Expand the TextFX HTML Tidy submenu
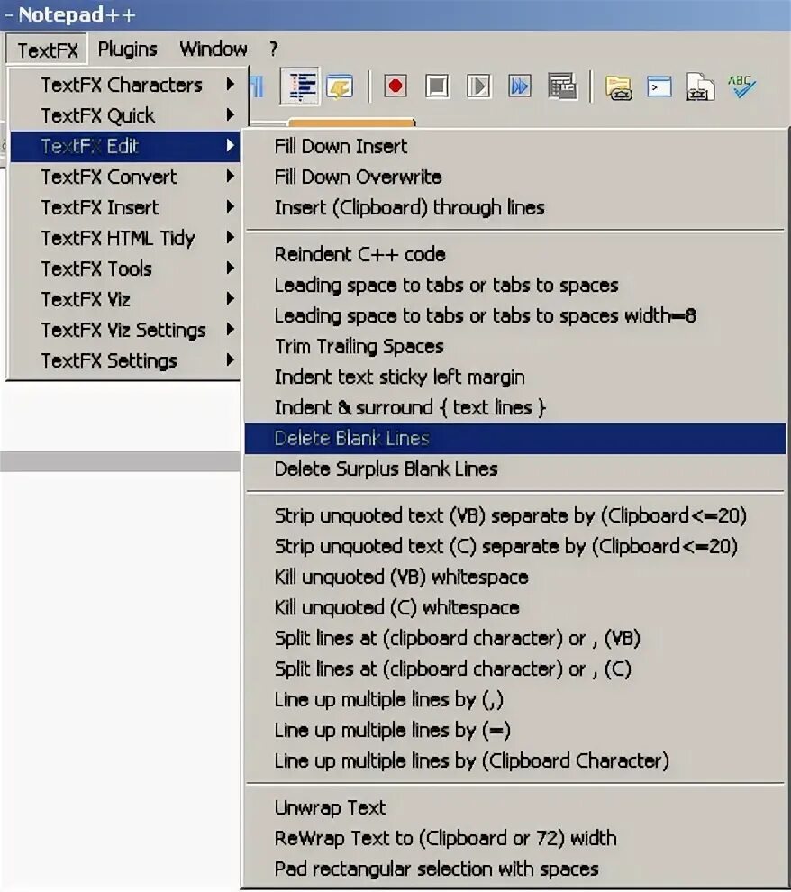 pos(125,238)
